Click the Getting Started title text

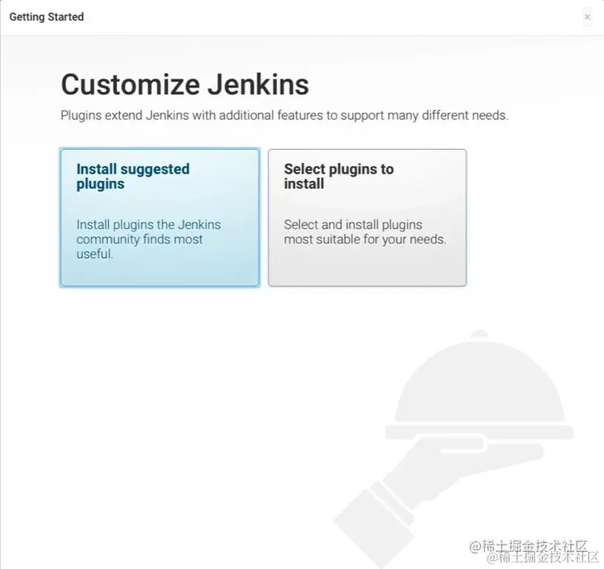[x=47, y=17]
